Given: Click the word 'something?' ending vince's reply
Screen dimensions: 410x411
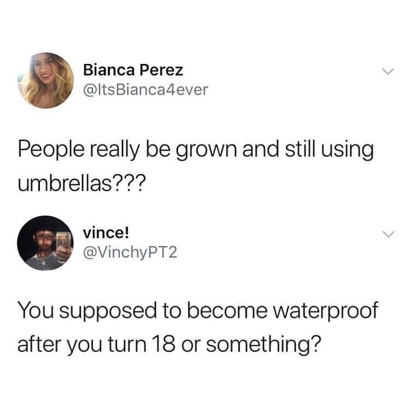Looking at the screenshot, I should [264, 345].
